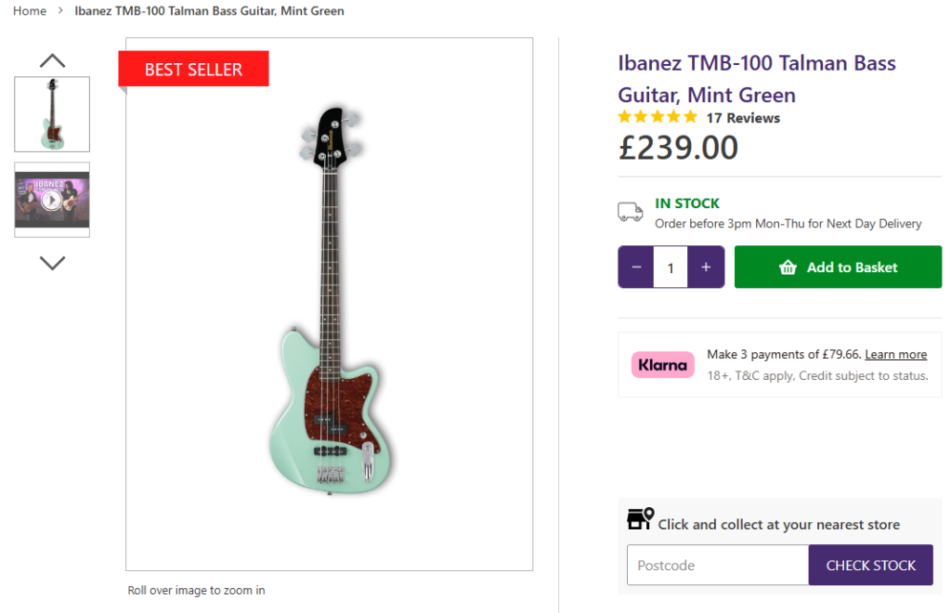Screen dimensions: 951x613
Task: Play the product video thumbnail
Action: [x=51, y=199]
